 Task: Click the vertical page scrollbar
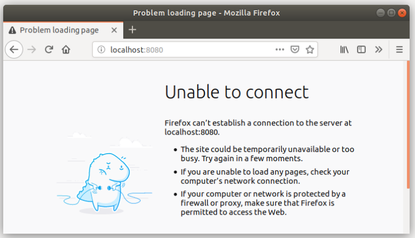408,124
